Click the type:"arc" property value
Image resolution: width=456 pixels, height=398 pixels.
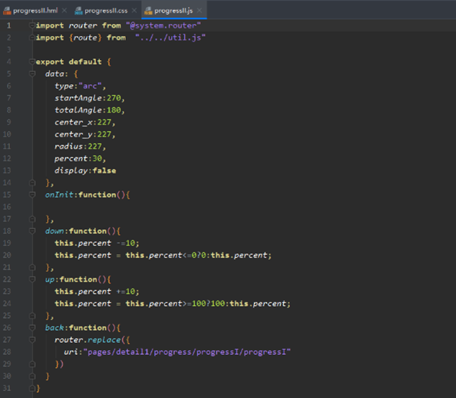tap(90, 86)
